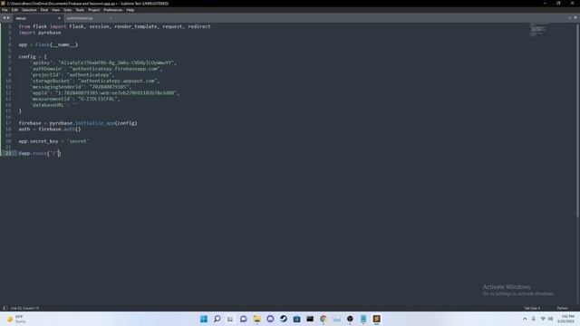Click the 'databaseURL' config line
The image size is (580, 326).
pyautogui.click(x=54, y=105)
